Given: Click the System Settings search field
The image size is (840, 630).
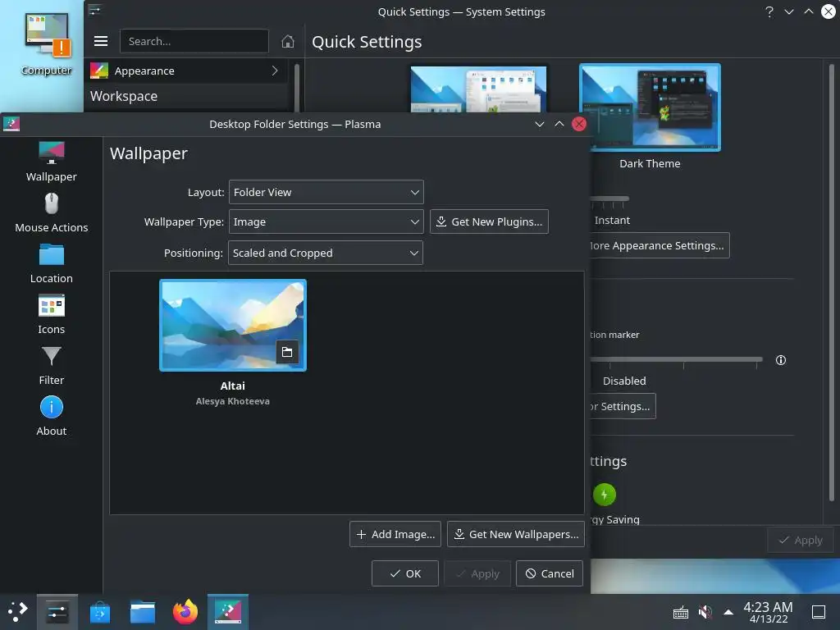Looking at the screenshot, I should 194,41.
